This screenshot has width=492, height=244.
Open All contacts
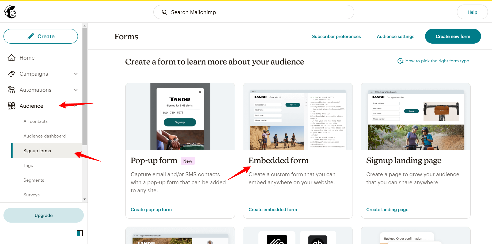click(x=36, y=121)
